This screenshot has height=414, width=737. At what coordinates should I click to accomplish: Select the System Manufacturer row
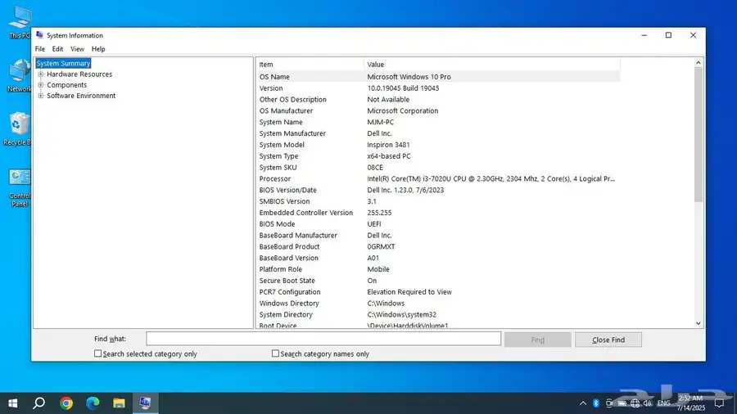click(x=438, y=133)
